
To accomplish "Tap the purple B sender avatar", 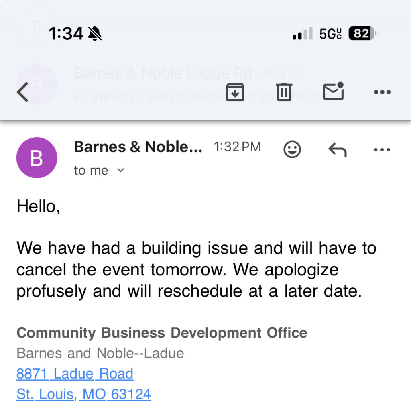I will [37, 158].
